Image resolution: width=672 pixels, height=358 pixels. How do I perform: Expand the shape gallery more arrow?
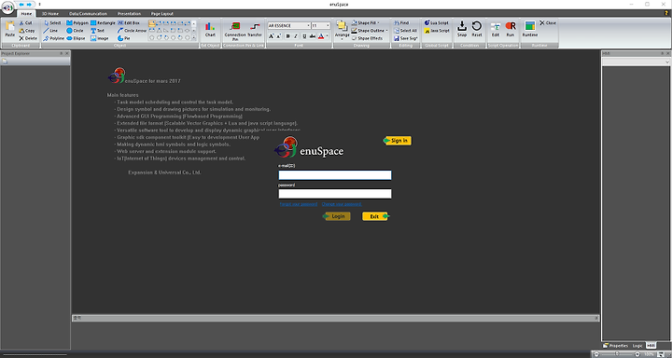(194, 37)
